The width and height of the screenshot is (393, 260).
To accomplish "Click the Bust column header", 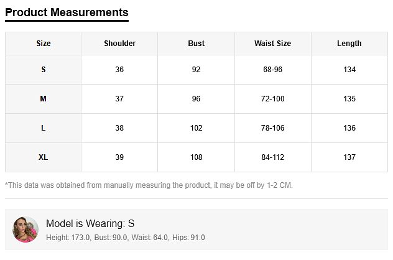I will (196, 44).
